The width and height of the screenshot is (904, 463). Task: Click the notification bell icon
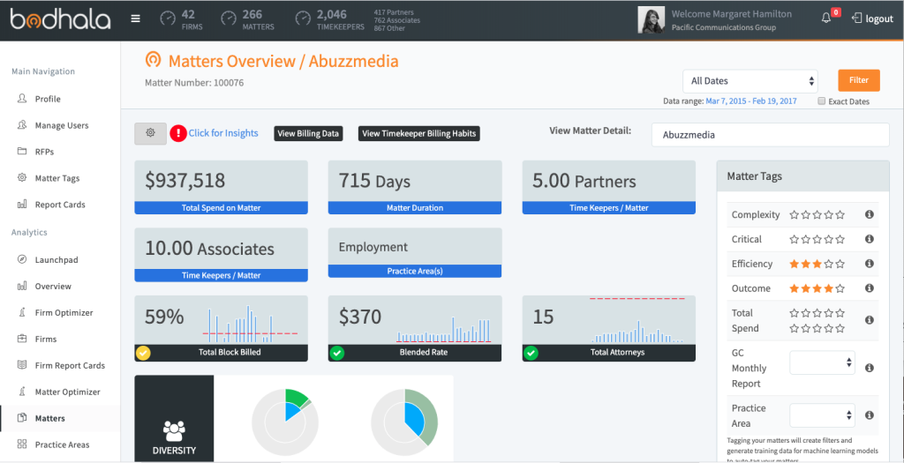point(826,19)
